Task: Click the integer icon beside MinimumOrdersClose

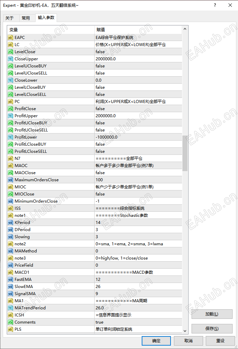Action: [11, 201]
